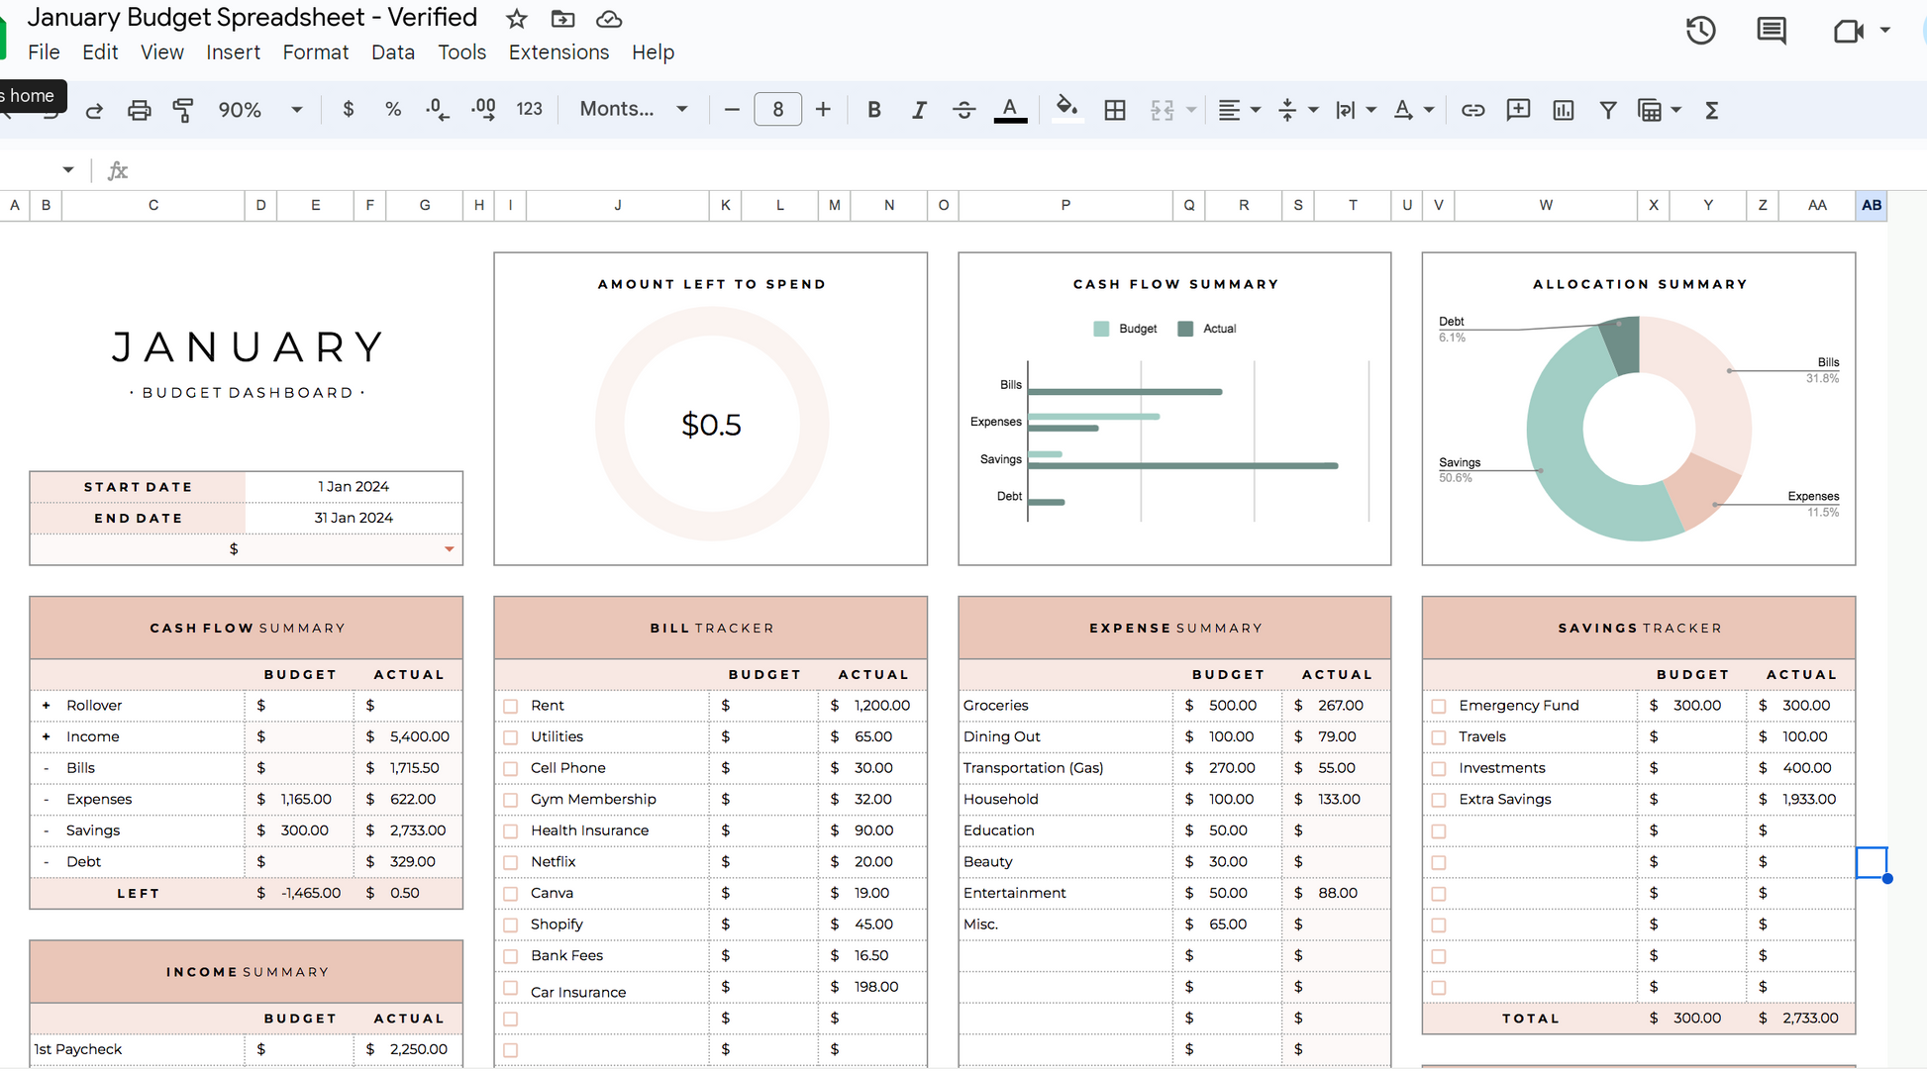Open the Format menu
This screenshot has height=1071, width=1927.
(x=315, y=52)
